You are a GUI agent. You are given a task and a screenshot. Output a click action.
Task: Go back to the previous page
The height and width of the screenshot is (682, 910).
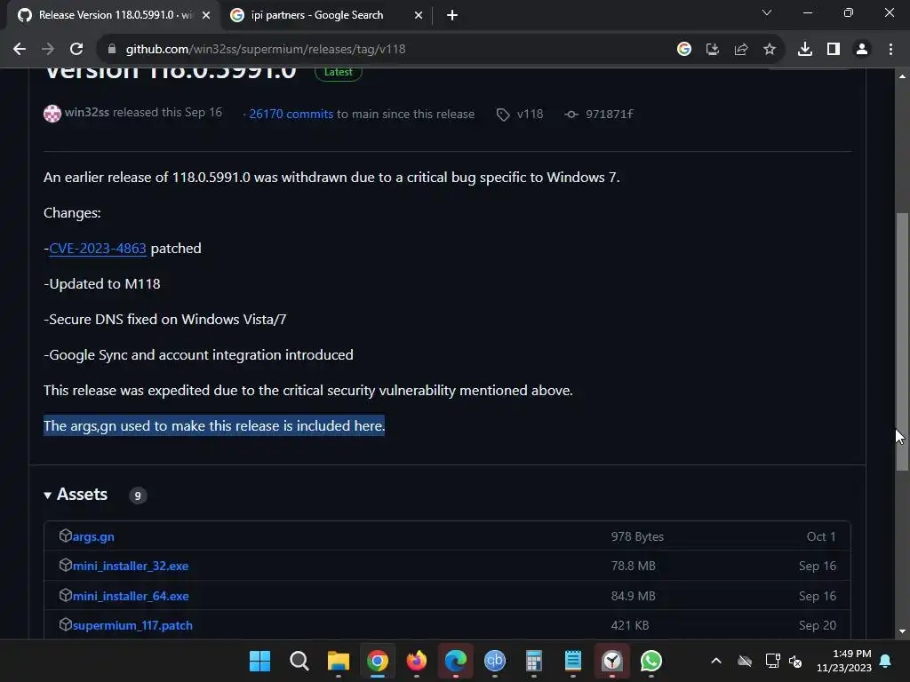click(x=20, y=50)
